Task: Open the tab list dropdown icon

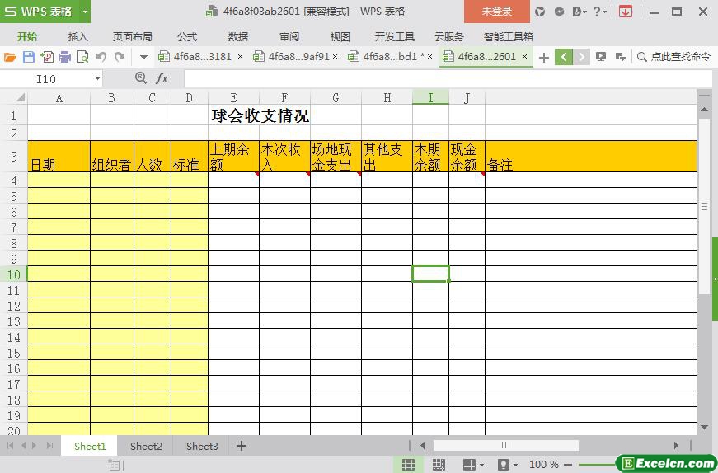Action: click(620, 57)
